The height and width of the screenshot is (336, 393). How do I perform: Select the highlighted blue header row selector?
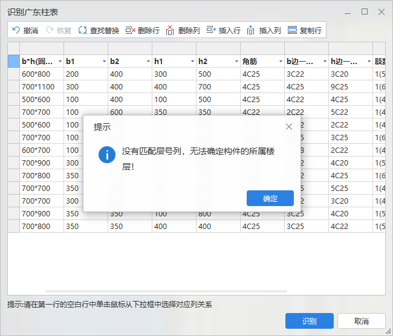point(13,62)
